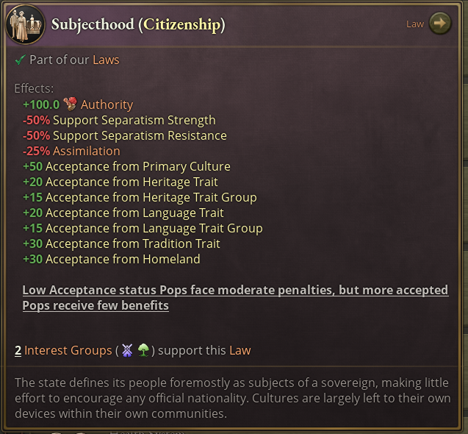Click the Support Separatism Strength effect
Image resolution: width=468 pixels, height=434 pixels.
134,121
